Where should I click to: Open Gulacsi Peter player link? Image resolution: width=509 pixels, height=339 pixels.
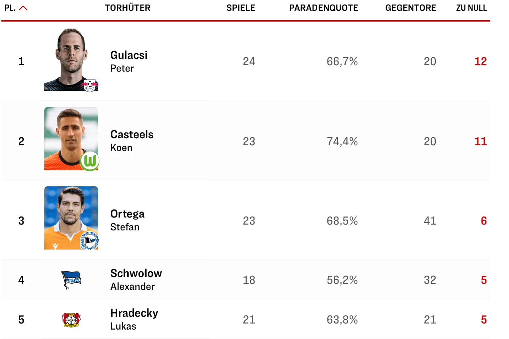[x=129, y=61]
